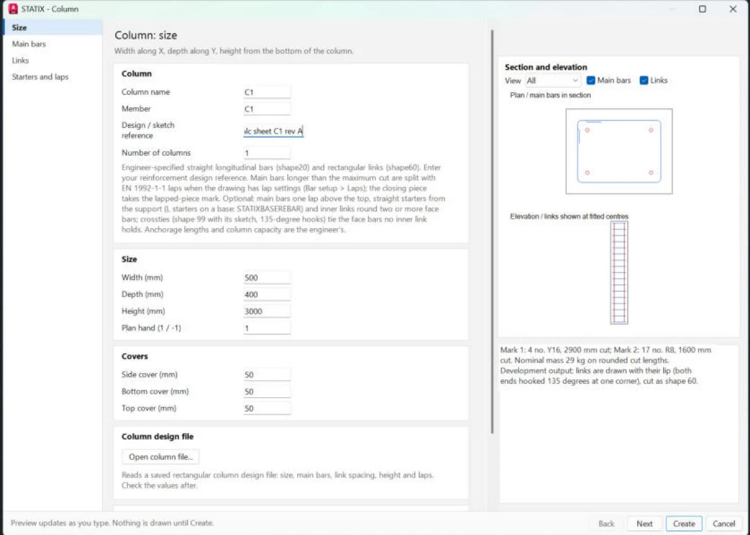Click the Width (mm) field showing 500

coord(267,277)
